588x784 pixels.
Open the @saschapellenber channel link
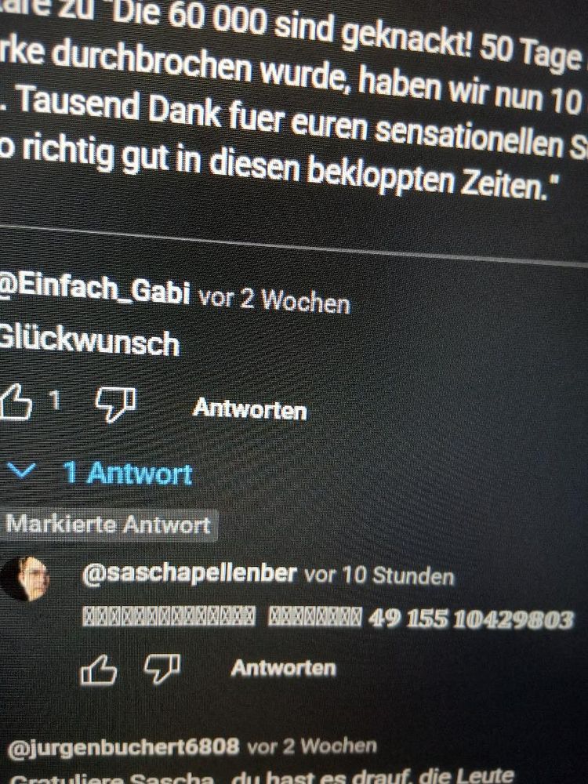coord(189,573)
